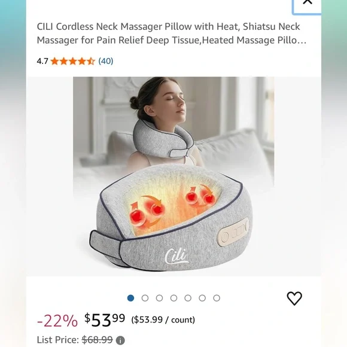347x347 pixels.
Task: Select the fifth image carousel dot
Action: tap(188, 298)
